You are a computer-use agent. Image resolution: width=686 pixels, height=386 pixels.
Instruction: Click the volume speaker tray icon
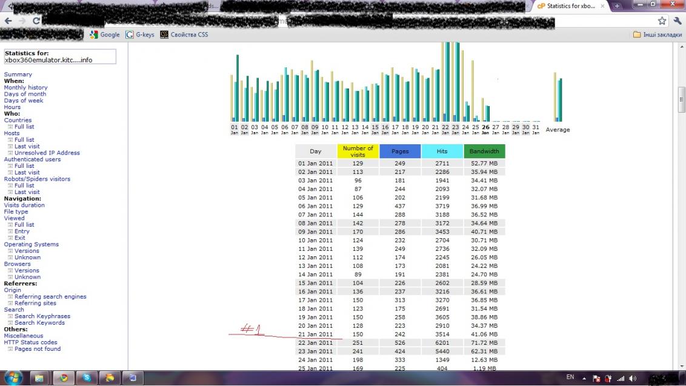point(633,379)
